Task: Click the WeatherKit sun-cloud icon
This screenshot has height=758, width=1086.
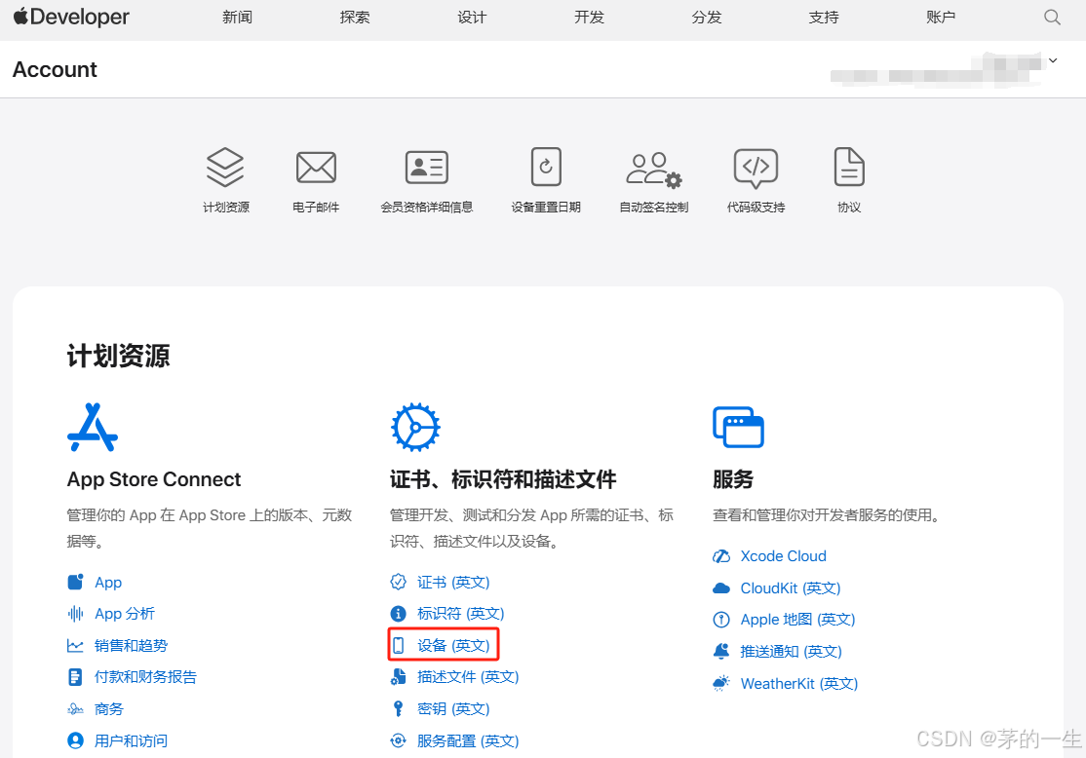Action: 721,683
